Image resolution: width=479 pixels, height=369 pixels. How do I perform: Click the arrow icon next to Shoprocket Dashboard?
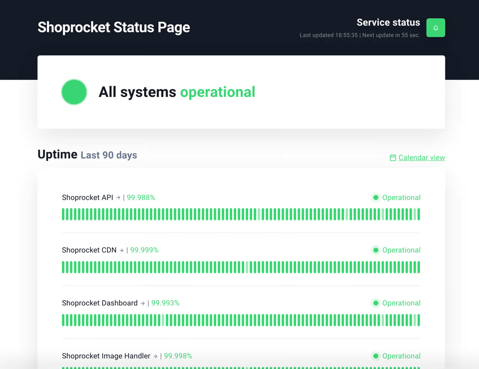143,304
